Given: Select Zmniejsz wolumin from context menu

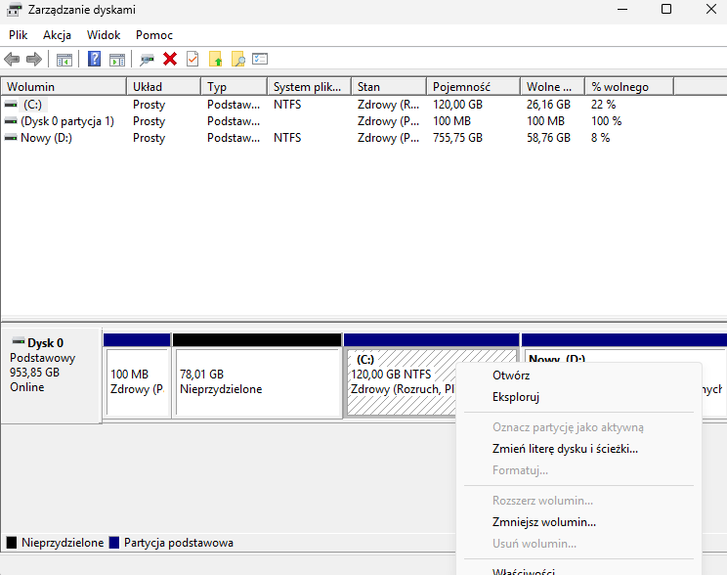Looking at the screenshot, I should pyautogui.click(x=578, y=522).
